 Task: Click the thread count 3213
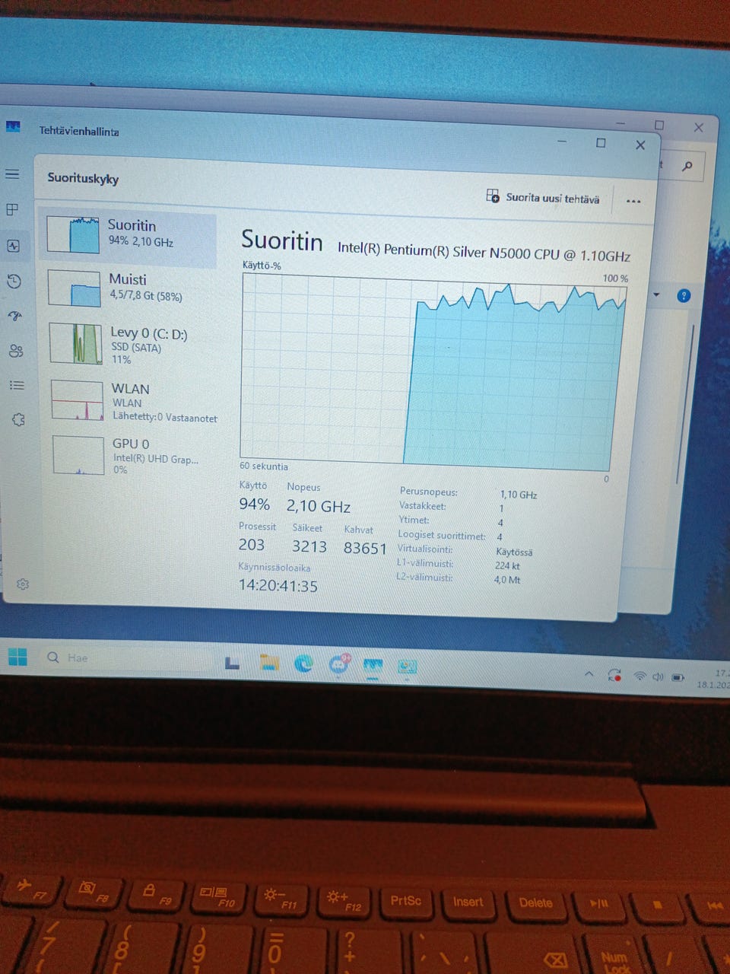tap(309, 546)
